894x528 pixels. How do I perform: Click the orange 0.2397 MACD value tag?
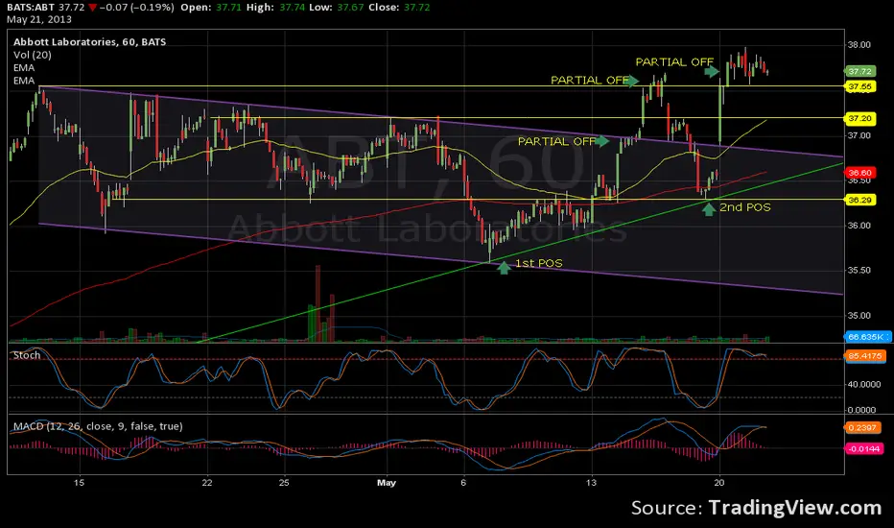point(862,427)
